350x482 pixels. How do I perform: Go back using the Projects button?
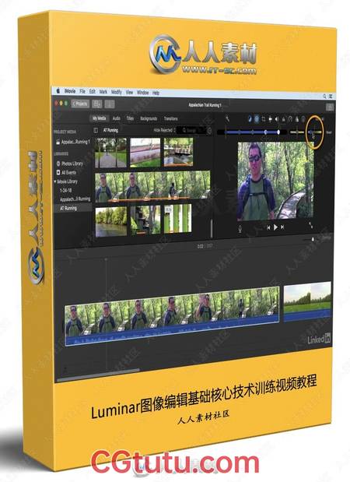pos(80,104)
